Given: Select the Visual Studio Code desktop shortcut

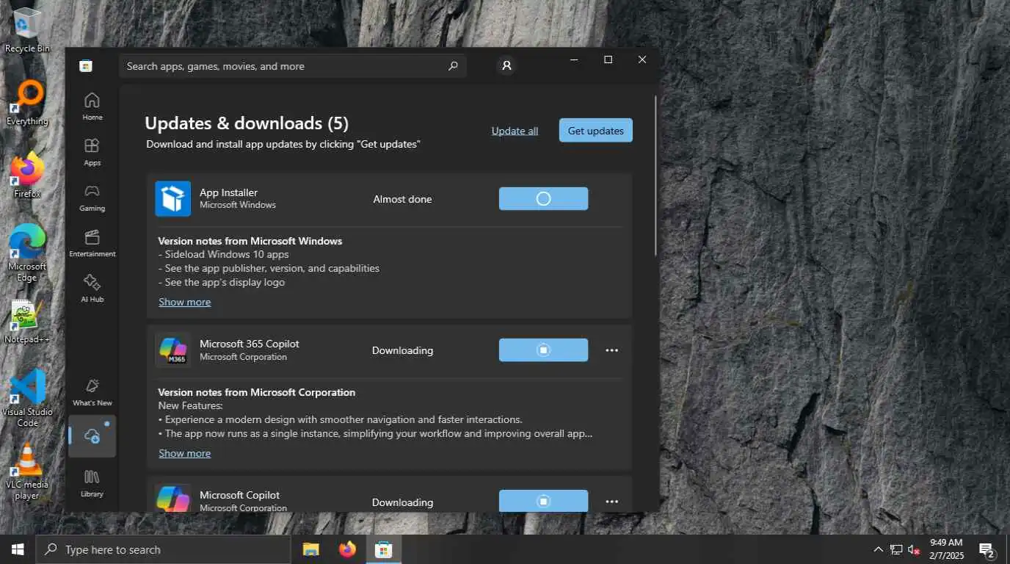Looking at the screenshot, I should coord(27,398).
